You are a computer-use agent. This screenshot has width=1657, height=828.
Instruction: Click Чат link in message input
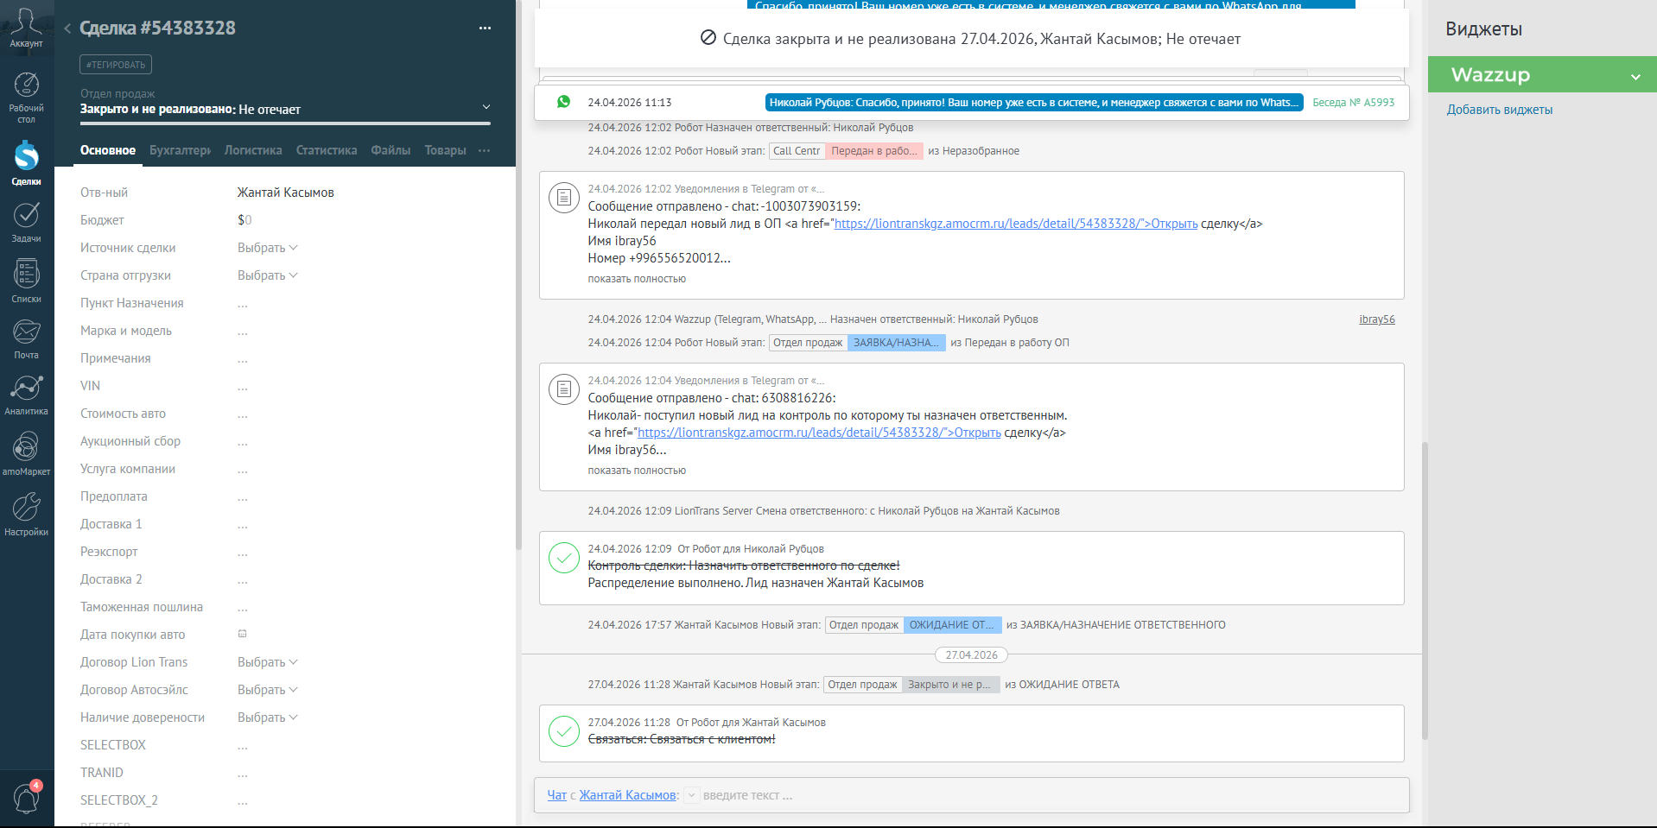pos(557,795)
